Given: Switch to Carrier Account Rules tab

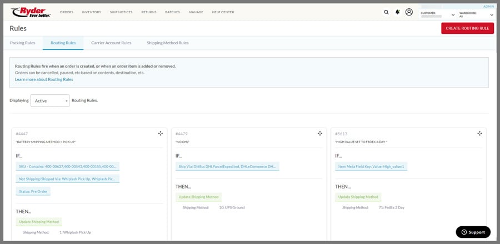Looking at the screenshot, I should coord(111,43).
